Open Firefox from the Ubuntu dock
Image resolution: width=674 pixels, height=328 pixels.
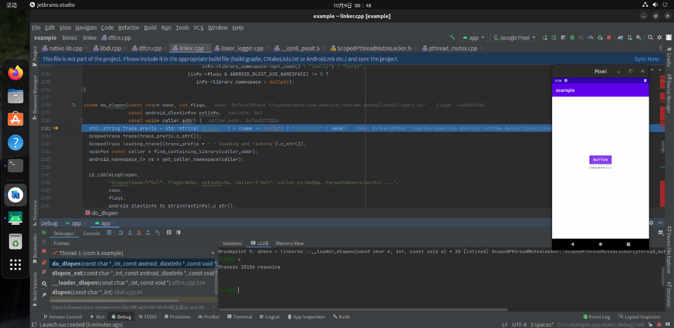click(16, 72)
